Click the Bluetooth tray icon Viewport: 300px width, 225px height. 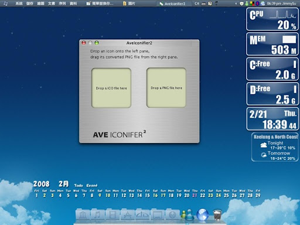[257, 4]
